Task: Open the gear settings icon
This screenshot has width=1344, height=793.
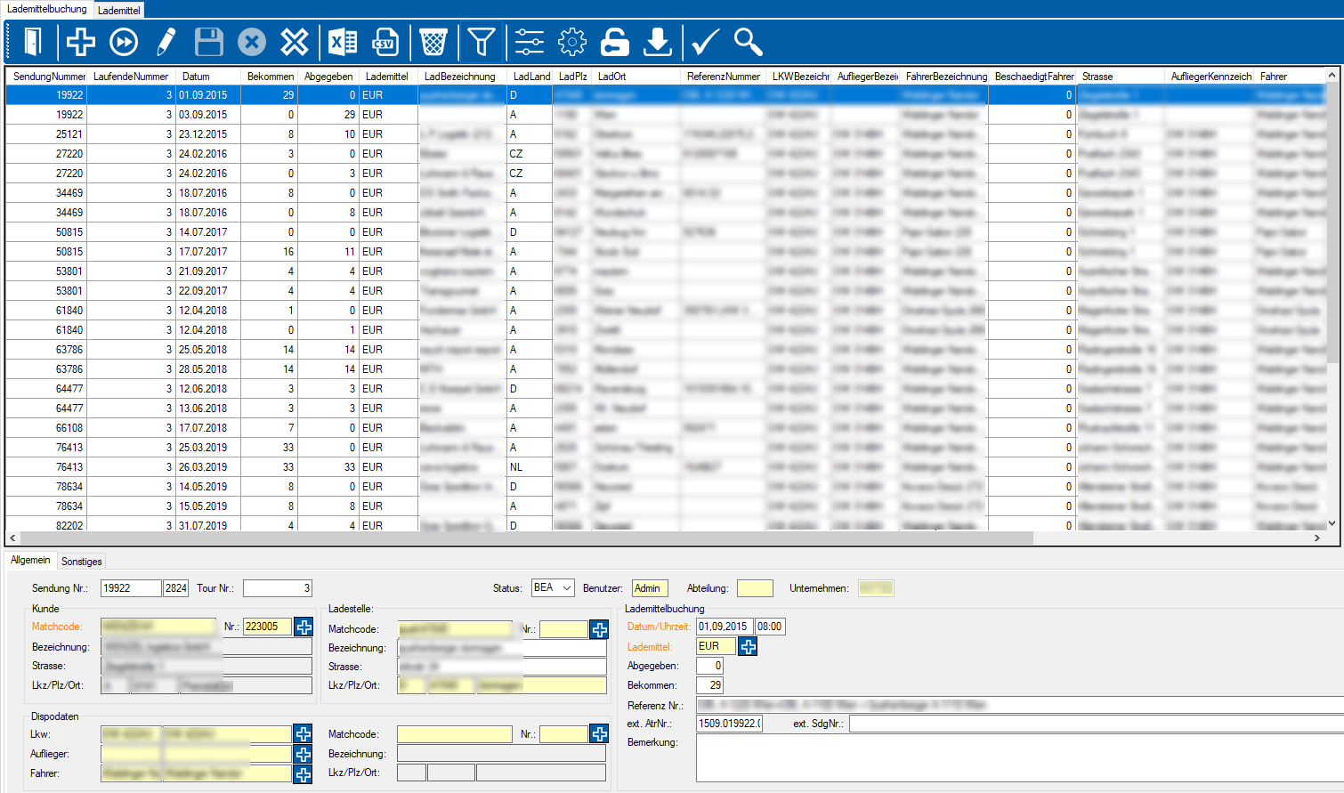Action: tap(572, 42)
